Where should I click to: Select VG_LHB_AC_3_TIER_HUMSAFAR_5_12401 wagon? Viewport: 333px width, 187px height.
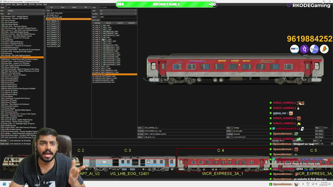106,65
